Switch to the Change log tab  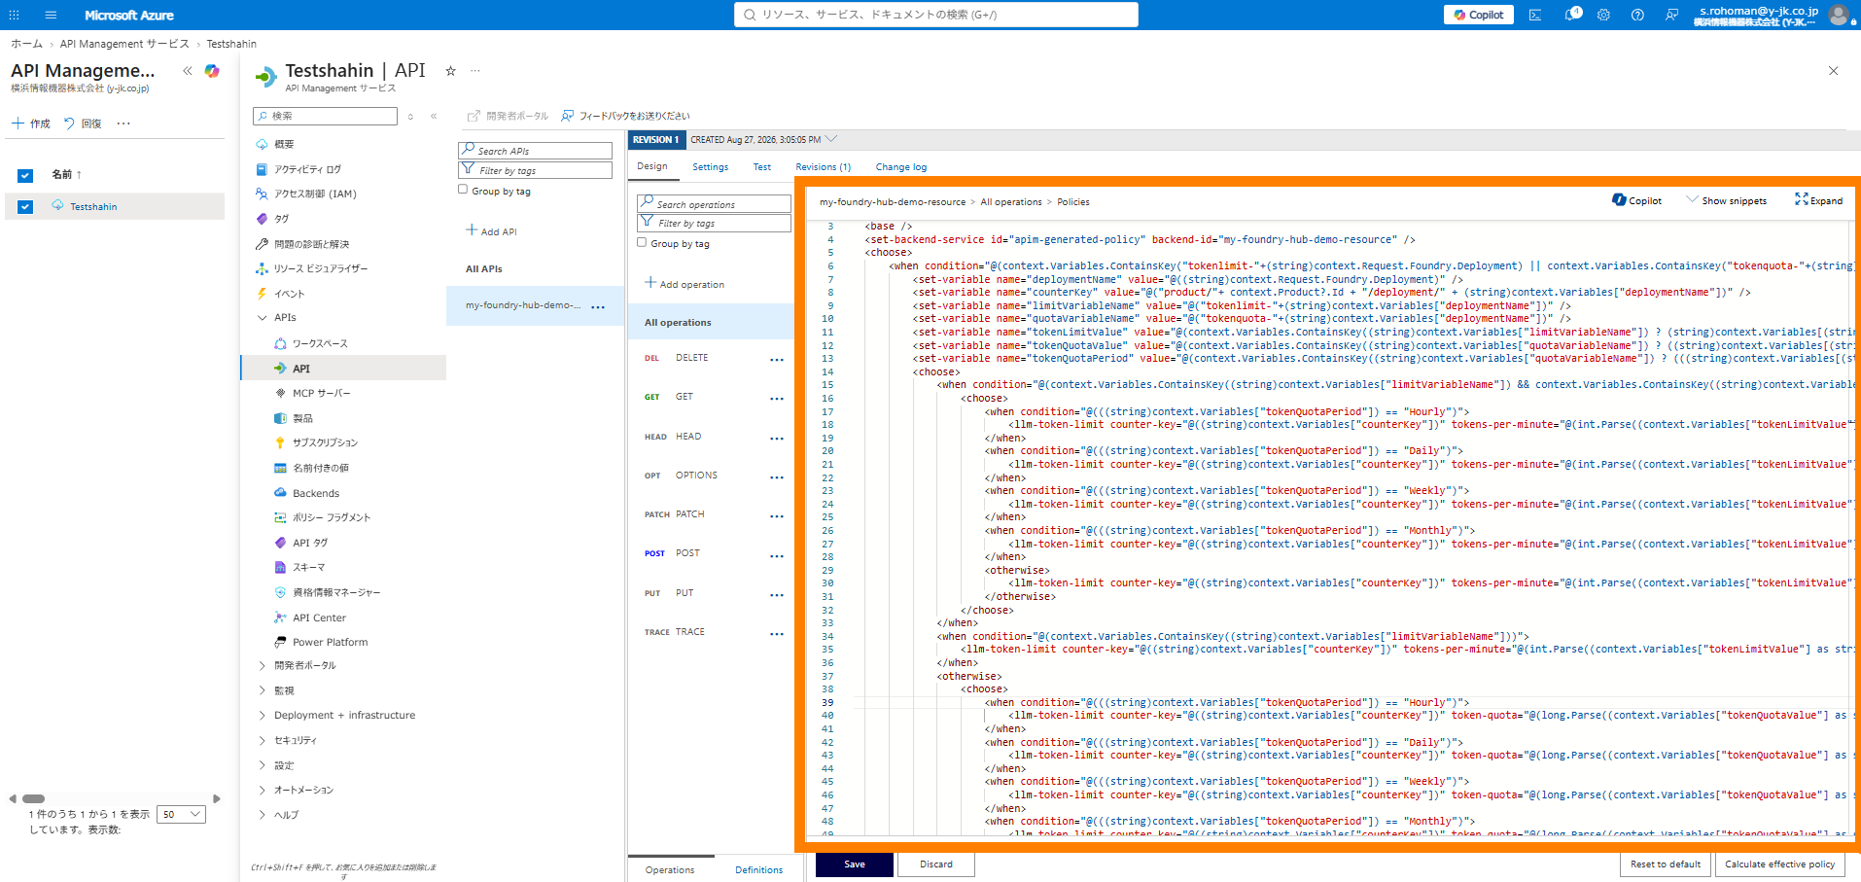(901, 167)
